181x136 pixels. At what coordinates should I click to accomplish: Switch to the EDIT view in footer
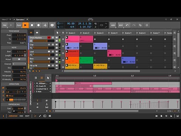pos(27,116)
